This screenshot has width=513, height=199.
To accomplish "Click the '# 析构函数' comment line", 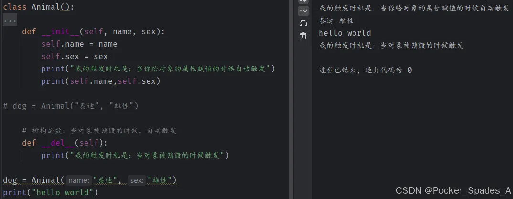I will [99, 130].
